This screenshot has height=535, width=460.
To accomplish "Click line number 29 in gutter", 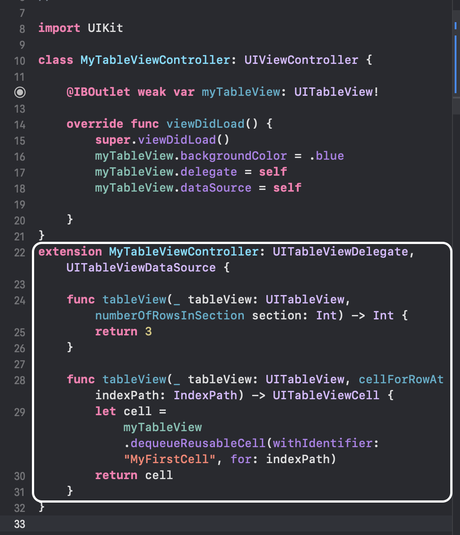I will click(x=20, y=413).
